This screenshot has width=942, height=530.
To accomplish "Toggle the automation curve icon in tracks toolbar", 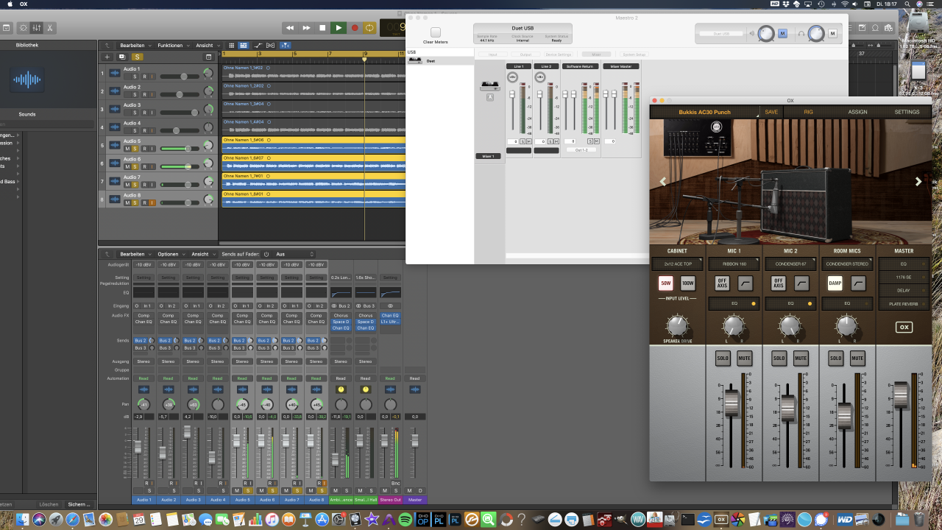I will click(x=259, y=46).
